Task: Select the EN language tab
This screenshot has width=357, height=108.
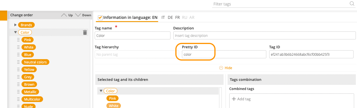Action: pyautogui.click(x=155, y=17)
